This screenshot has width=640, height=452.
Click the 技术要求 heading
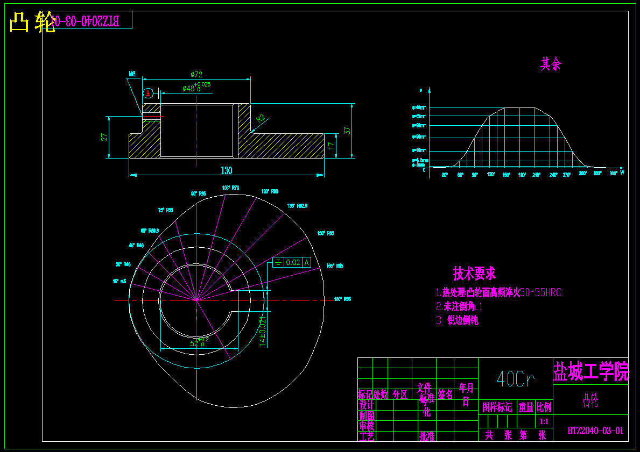474,273
